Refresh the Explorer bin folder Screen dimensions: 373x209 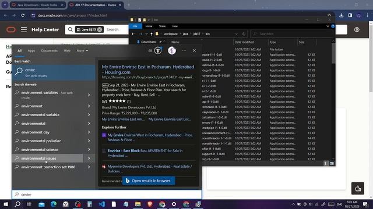(x=244, y=34)
